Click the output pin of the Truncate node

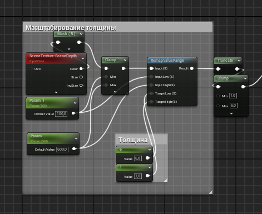coord(237,69)
